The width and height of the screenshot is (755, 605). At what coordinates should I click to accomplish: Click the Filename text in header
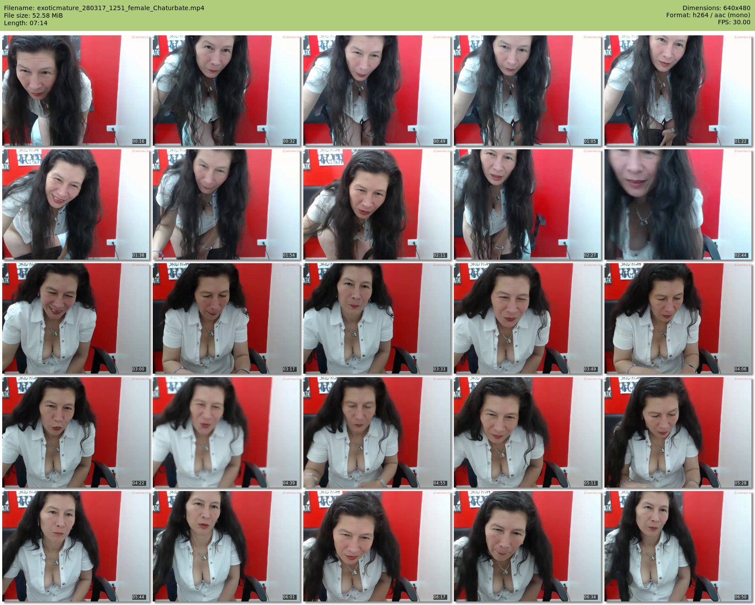(x=104, y=8)
